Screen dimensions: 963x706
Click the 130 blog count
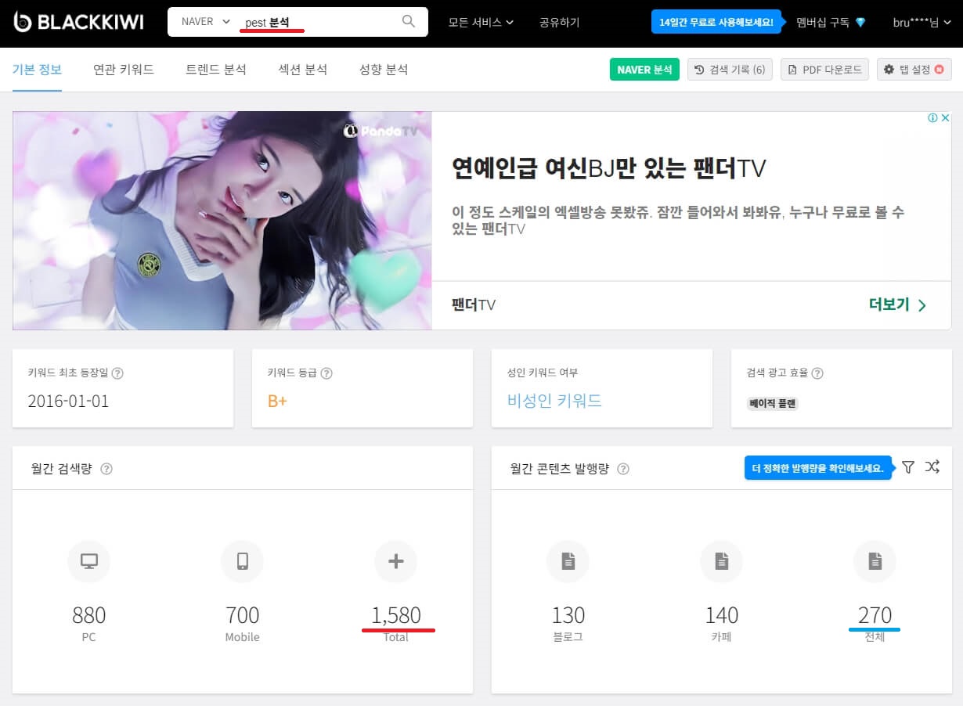(x=568, y=615)
